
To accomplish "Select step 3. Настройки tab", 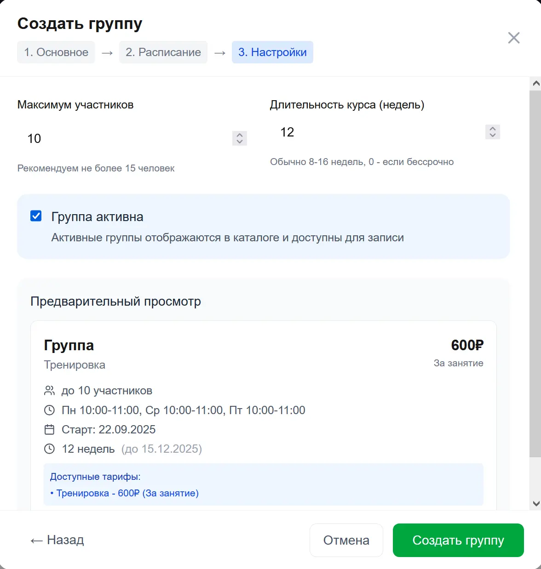I will pyautogui.click(x=272, y=52).
